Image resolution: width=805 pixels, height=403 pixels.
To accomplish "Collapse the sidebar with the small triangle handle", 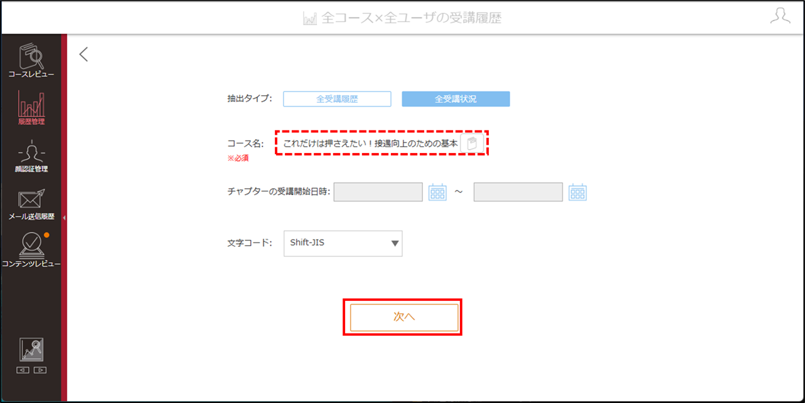I will pos(65,217).
